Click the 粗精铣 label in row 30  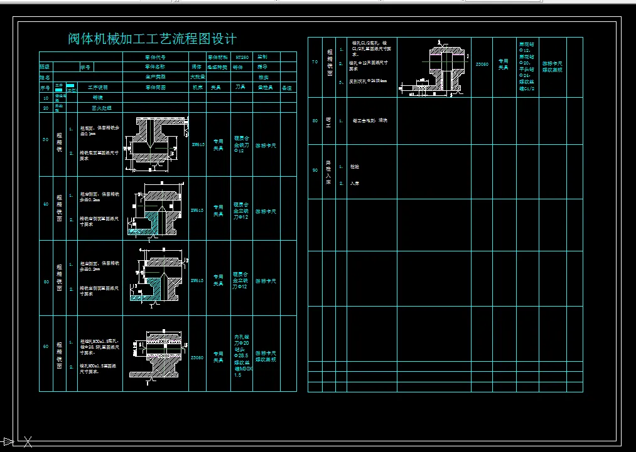point(60,142)
